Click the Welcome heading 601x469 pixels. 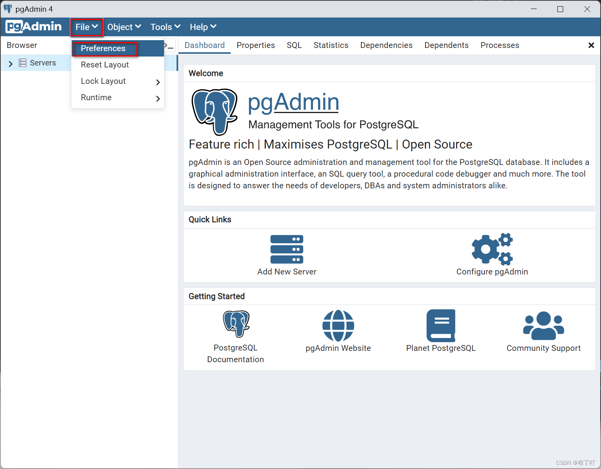pos(206,73)
